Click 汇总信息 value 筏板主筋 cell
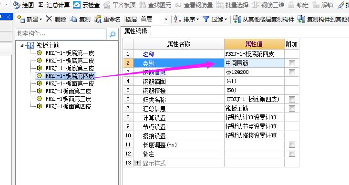 click(x=254, y=108)
